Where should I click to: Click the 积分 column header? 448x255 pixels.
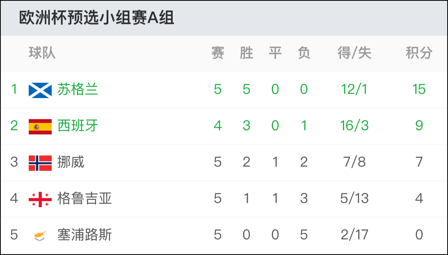(419, 53)
